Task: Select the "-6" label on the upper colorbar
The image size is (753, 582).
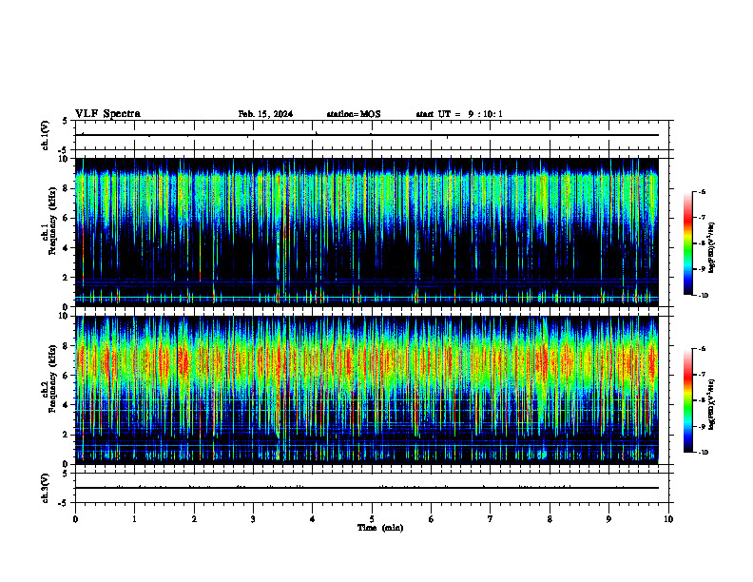Action: 702,191
